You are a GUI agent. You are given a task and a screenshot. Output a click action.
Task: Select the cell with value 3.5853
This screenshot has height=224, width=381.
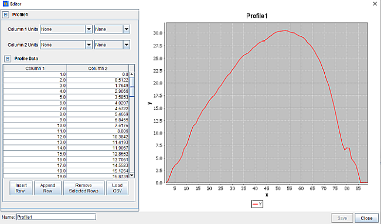97,97
